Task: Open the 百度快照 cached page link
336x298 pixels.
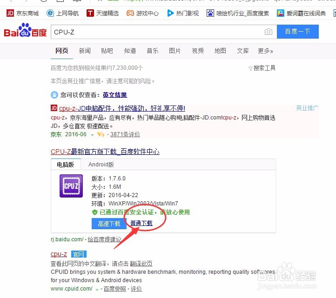Action: click(x=115, y=289)
